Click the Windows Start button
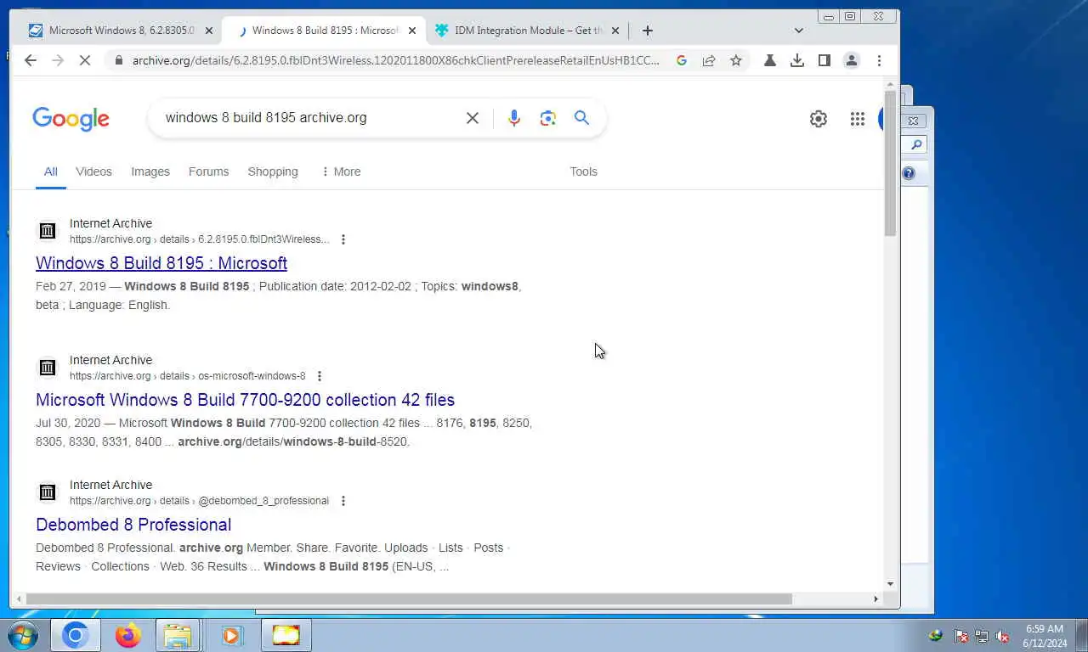 23,635
